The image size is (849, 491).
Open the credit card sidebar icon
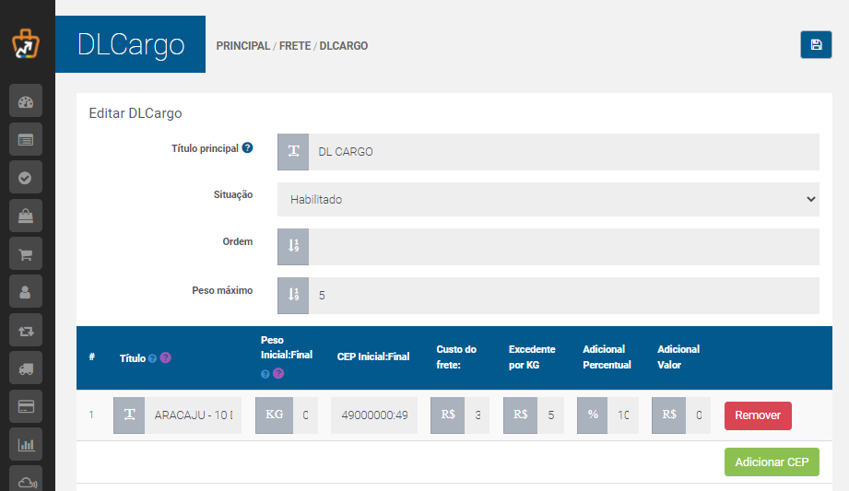point(26,406)
